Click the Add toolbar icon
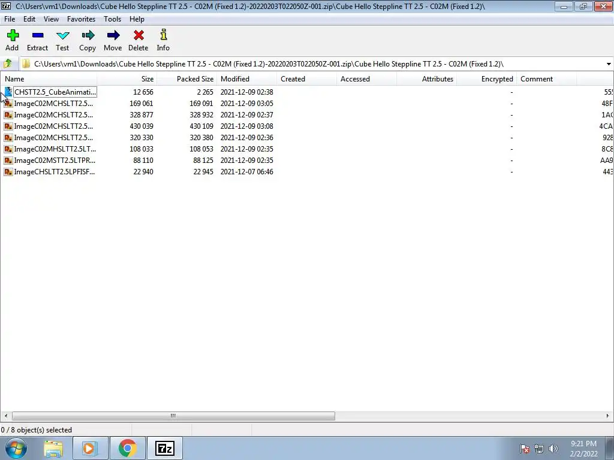614x460 pixels. pyautogui.click(x=13, y=35)
